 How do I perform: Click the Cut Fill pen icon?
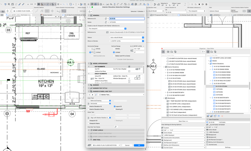[137, 69]
